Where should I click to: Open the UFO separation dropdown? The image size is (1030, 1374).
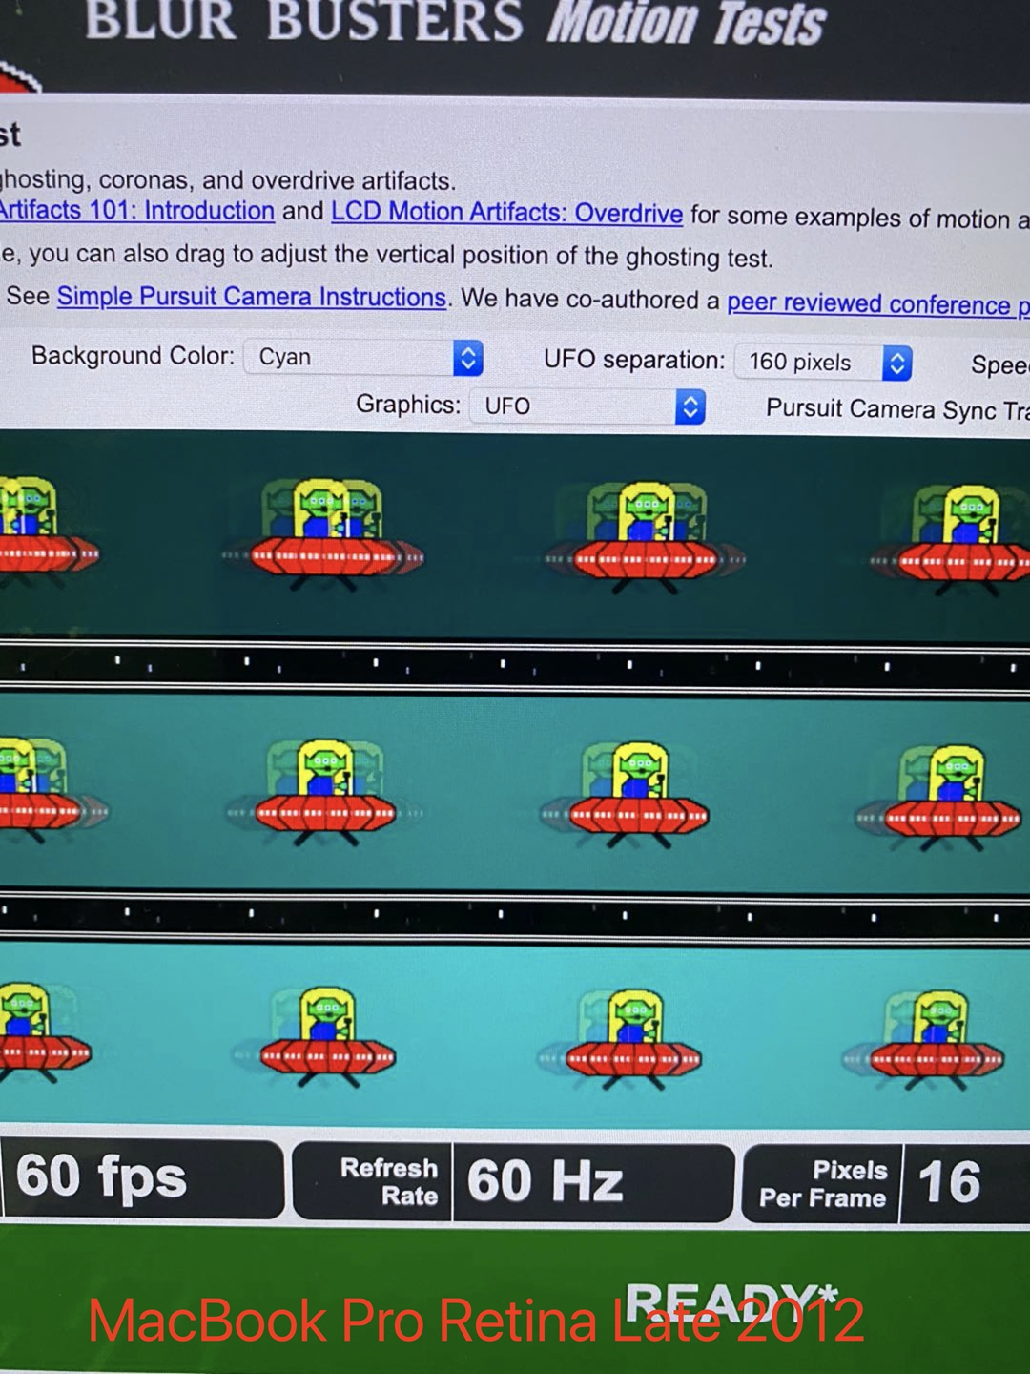click(820, 363)
